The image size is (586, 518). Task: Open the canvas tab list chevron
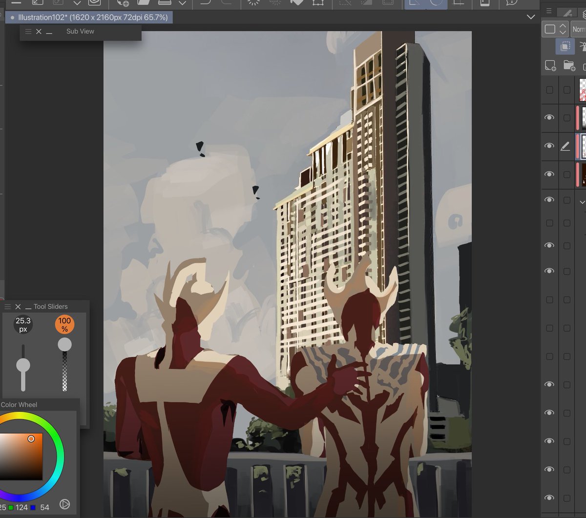pyautogui.click(x=531, y=17)
